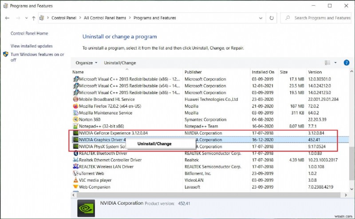Open View installed updates link
Viewport: 355px width, 219px height.
32,46
